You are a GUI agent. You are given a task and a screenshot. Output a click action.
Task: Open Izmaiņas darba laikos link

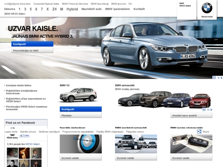(18, 85)
